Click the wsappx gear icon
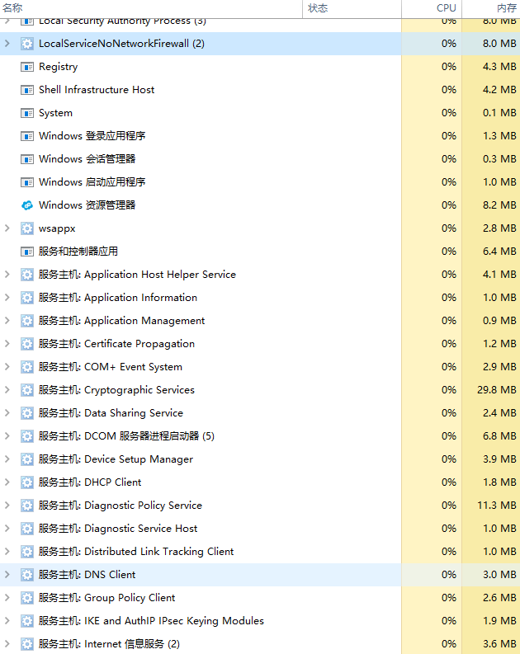 coord(27,228)
